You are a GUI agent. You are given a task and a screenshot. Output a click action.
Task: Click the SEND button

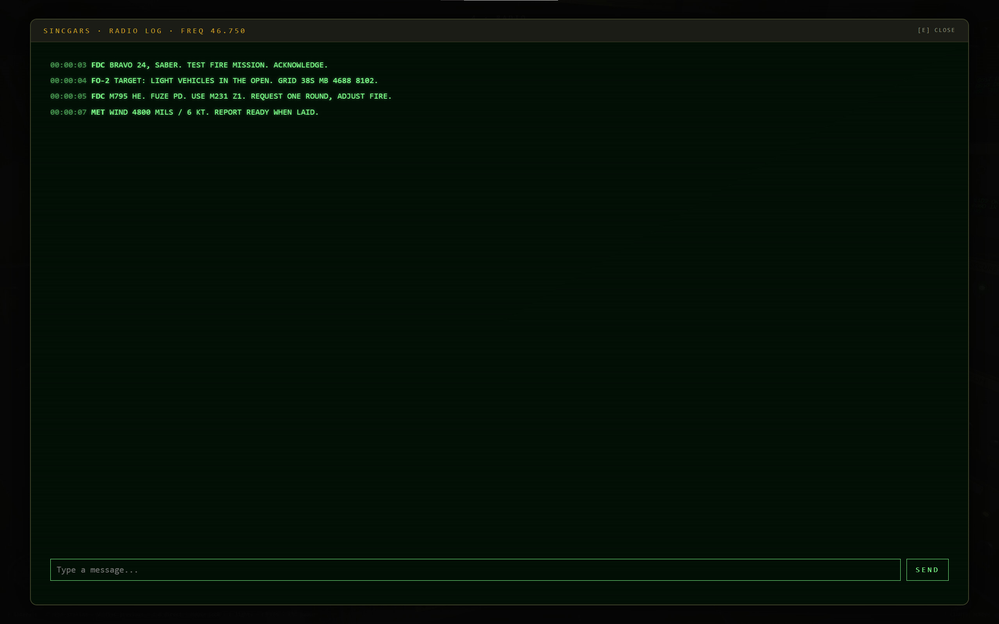coord(927,569)
